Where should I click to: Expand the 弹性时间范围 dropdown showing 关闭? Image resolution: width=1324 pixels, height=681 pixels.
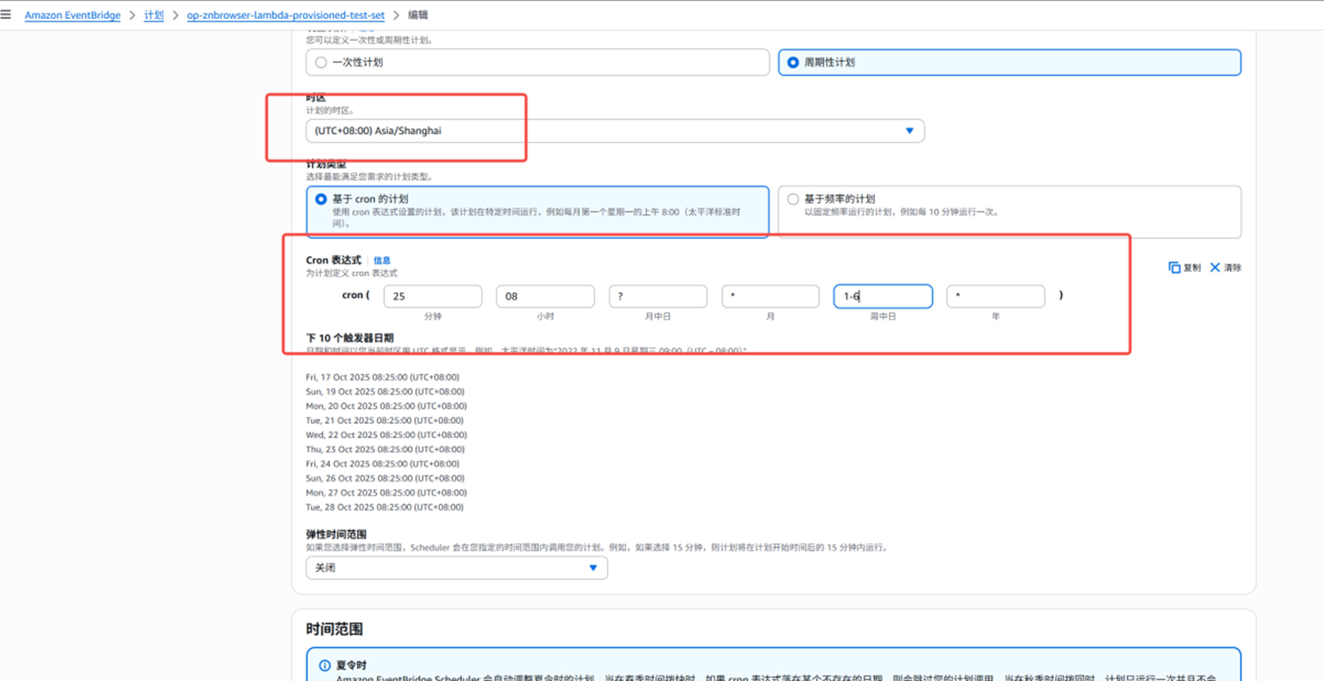[456, 568]
